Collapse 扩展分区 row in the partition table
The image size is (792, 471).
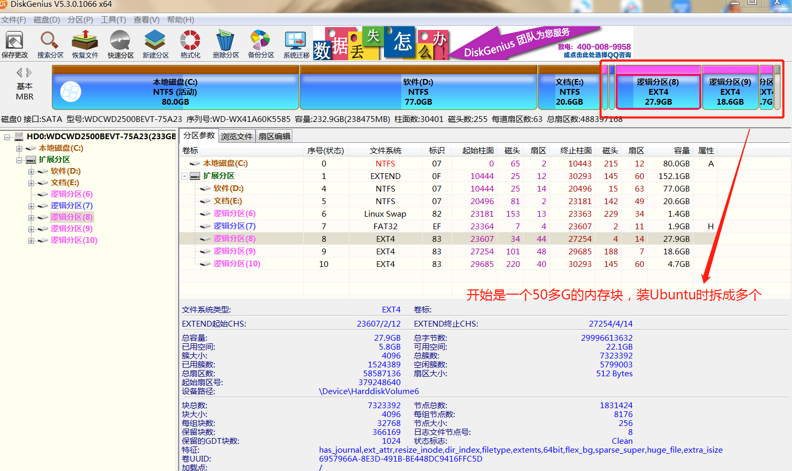184,176
